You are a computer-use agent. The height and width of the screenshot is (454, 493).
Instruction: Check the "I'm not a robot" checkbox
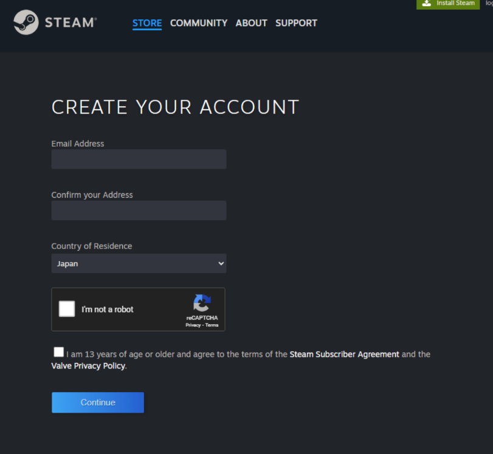point(67,309)
